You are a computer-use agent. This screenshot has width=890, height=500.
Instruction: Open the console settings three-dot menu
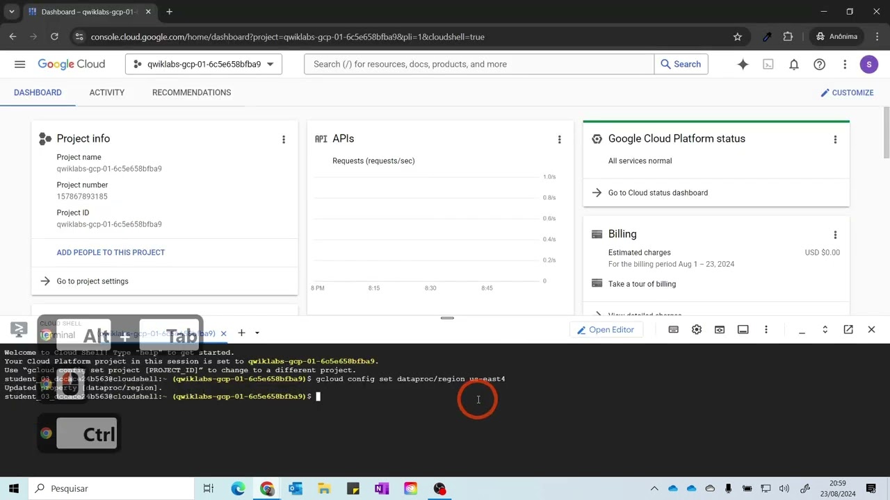[x=845, y=64]
